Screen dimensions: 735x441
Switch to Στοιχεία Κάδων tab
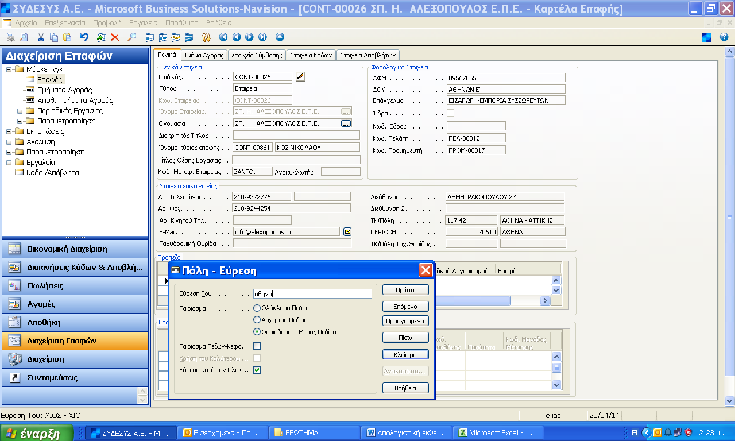(311, 56)
